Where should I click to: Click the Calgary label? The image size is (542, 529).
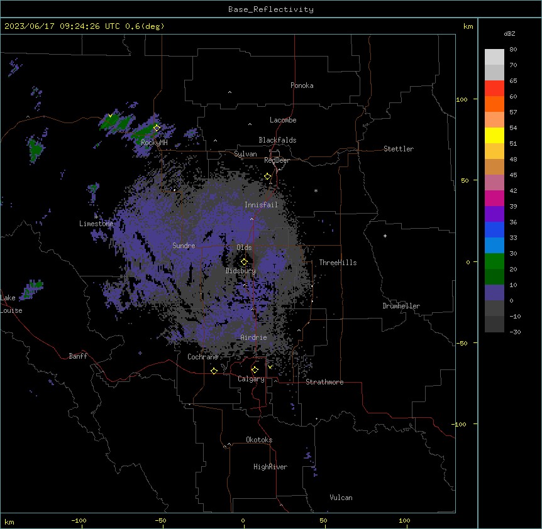251,379
